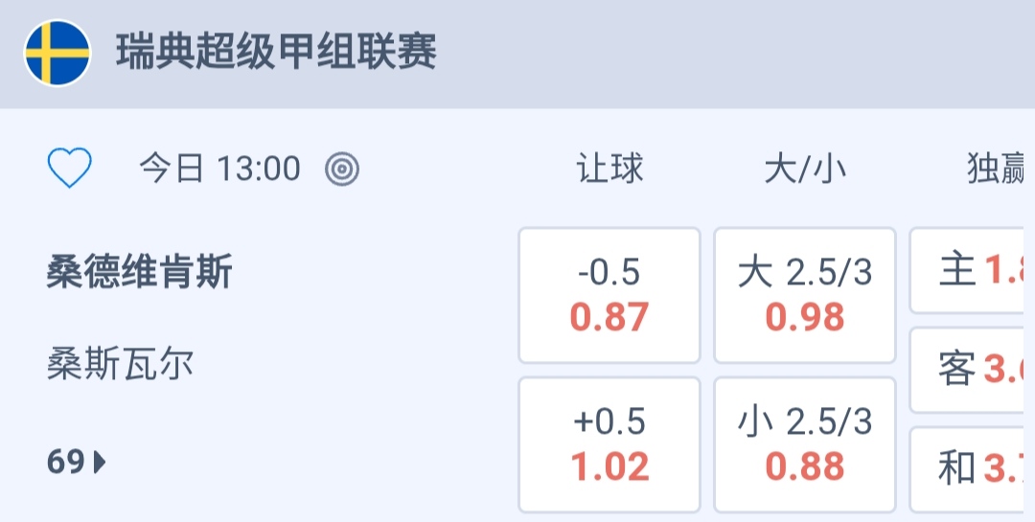Open the 瑞典超级甲组联赛 league title
Image resolution: width=1035 pixels, height=522 pixels.
276,52
